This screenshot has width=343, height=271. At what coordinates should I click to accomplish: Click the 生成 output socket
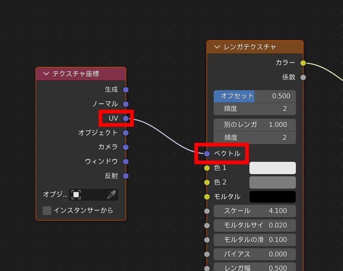(125, 90)
